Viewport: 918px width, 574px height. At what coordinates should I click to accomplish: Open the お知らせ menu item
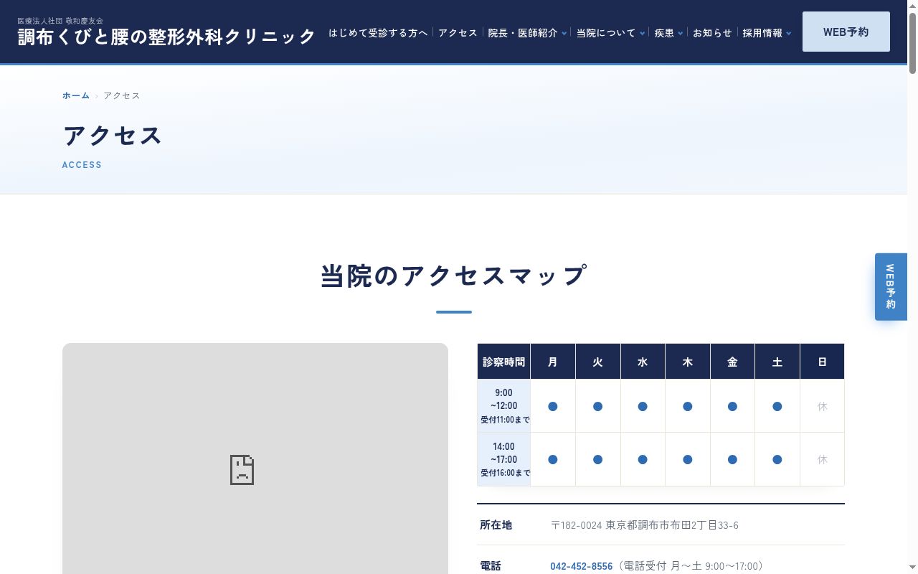(x=712, y=33)
